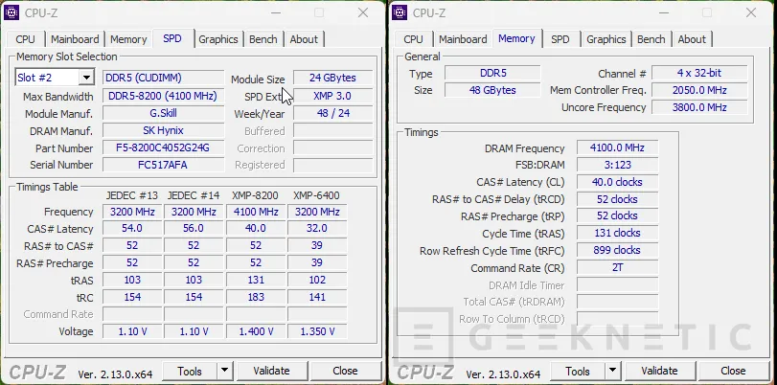Image resolution: width=777 pixels, height=385 pixels.
Task: Click tRFC 899 clocks value
Action: pos(617,250)
